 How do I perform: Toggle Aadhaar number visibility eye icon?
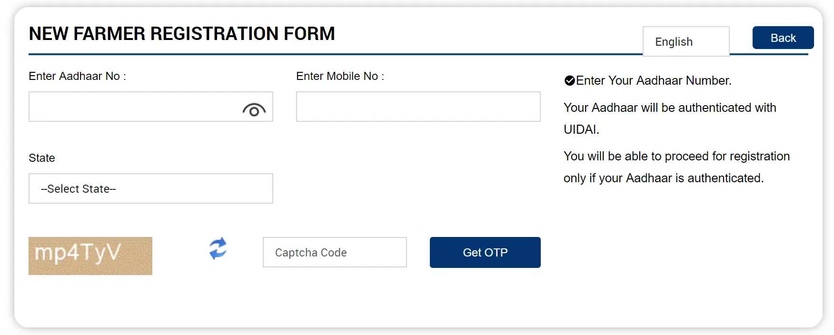click(254, 110)
